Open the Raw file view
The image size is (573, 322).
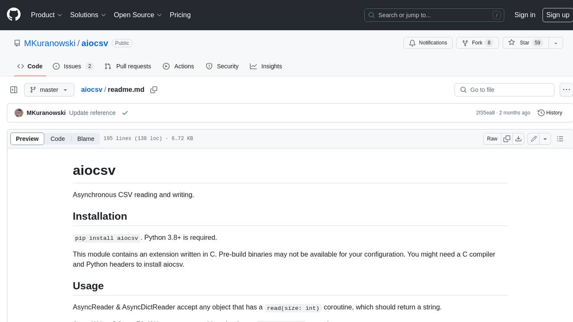pos(492,139)
